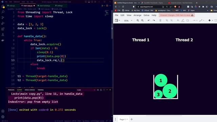Viewport: 217px width, 122px height.
Task: Open new browser tab plus button
Action: [197, 3]
